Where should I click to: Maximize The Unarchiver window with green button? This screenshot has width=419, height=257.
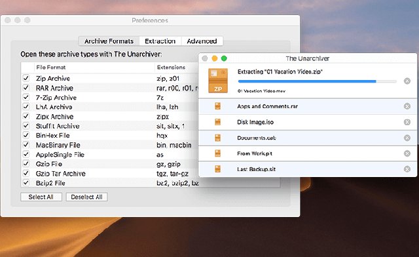pyautogui.click(x=224, y=58)
